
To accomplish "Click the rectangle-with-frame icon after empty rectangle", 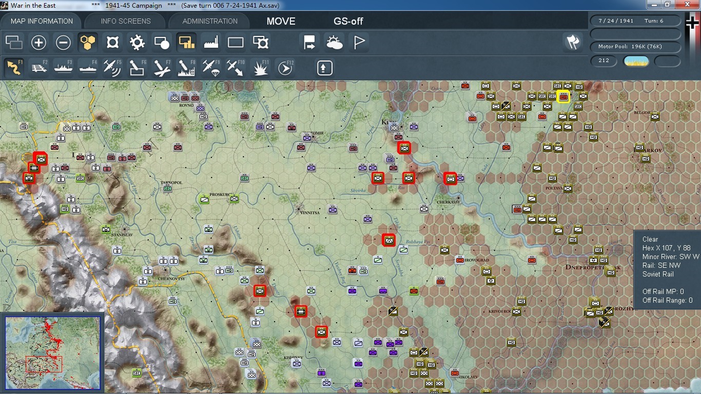I will (x=261, y=43).
